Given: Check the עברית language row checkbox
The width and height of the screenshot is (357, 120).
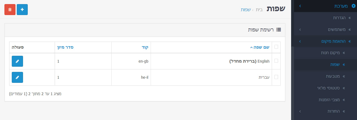Looking at the screenshot, I should point(276,77).
